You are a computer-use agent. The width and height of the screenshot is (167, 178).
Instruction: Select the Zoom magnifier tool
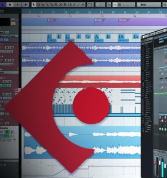click(56, 5)
